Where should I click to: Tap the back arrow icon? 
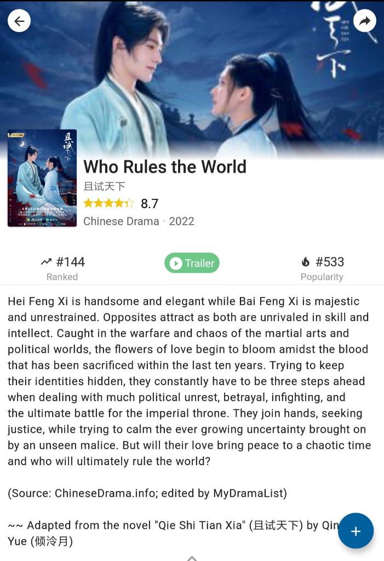coord(19,21)
